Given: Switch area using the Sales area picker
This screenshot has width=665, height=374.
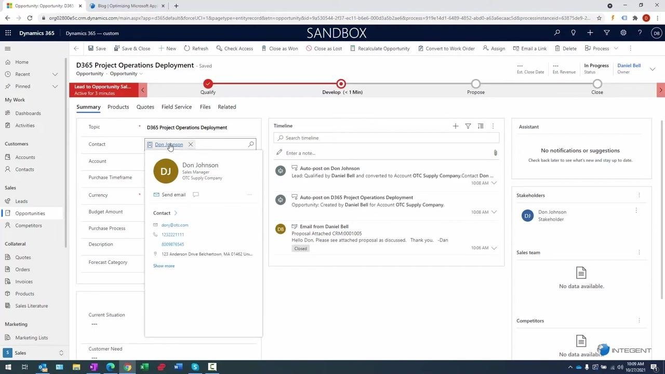Looking at the screenshot, I should point(33,353).
